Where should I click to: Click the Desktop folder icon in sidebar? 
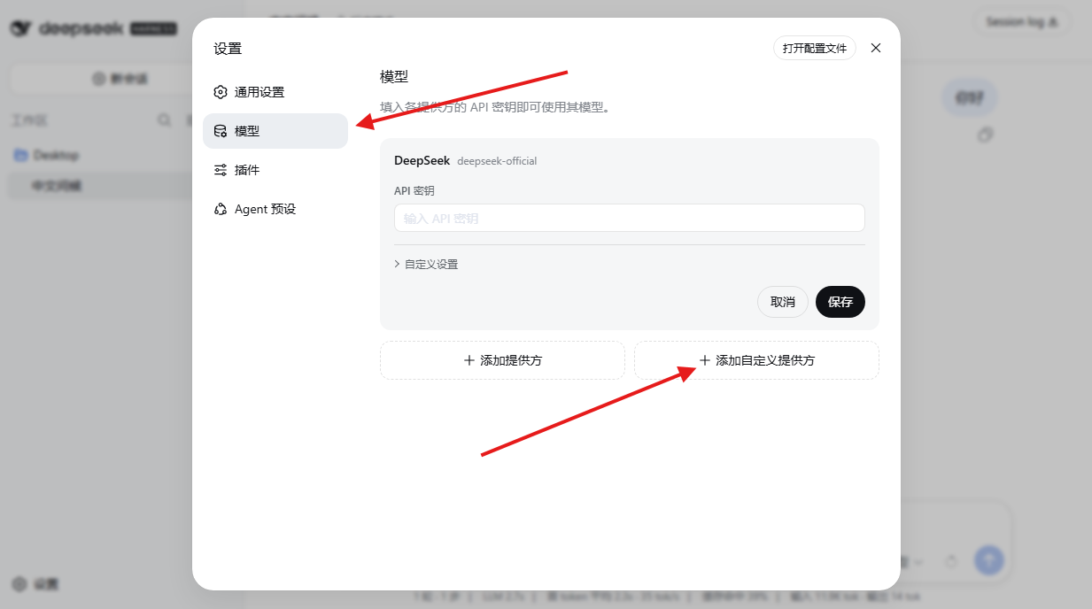pyautogui.click(x=21, y=155)
